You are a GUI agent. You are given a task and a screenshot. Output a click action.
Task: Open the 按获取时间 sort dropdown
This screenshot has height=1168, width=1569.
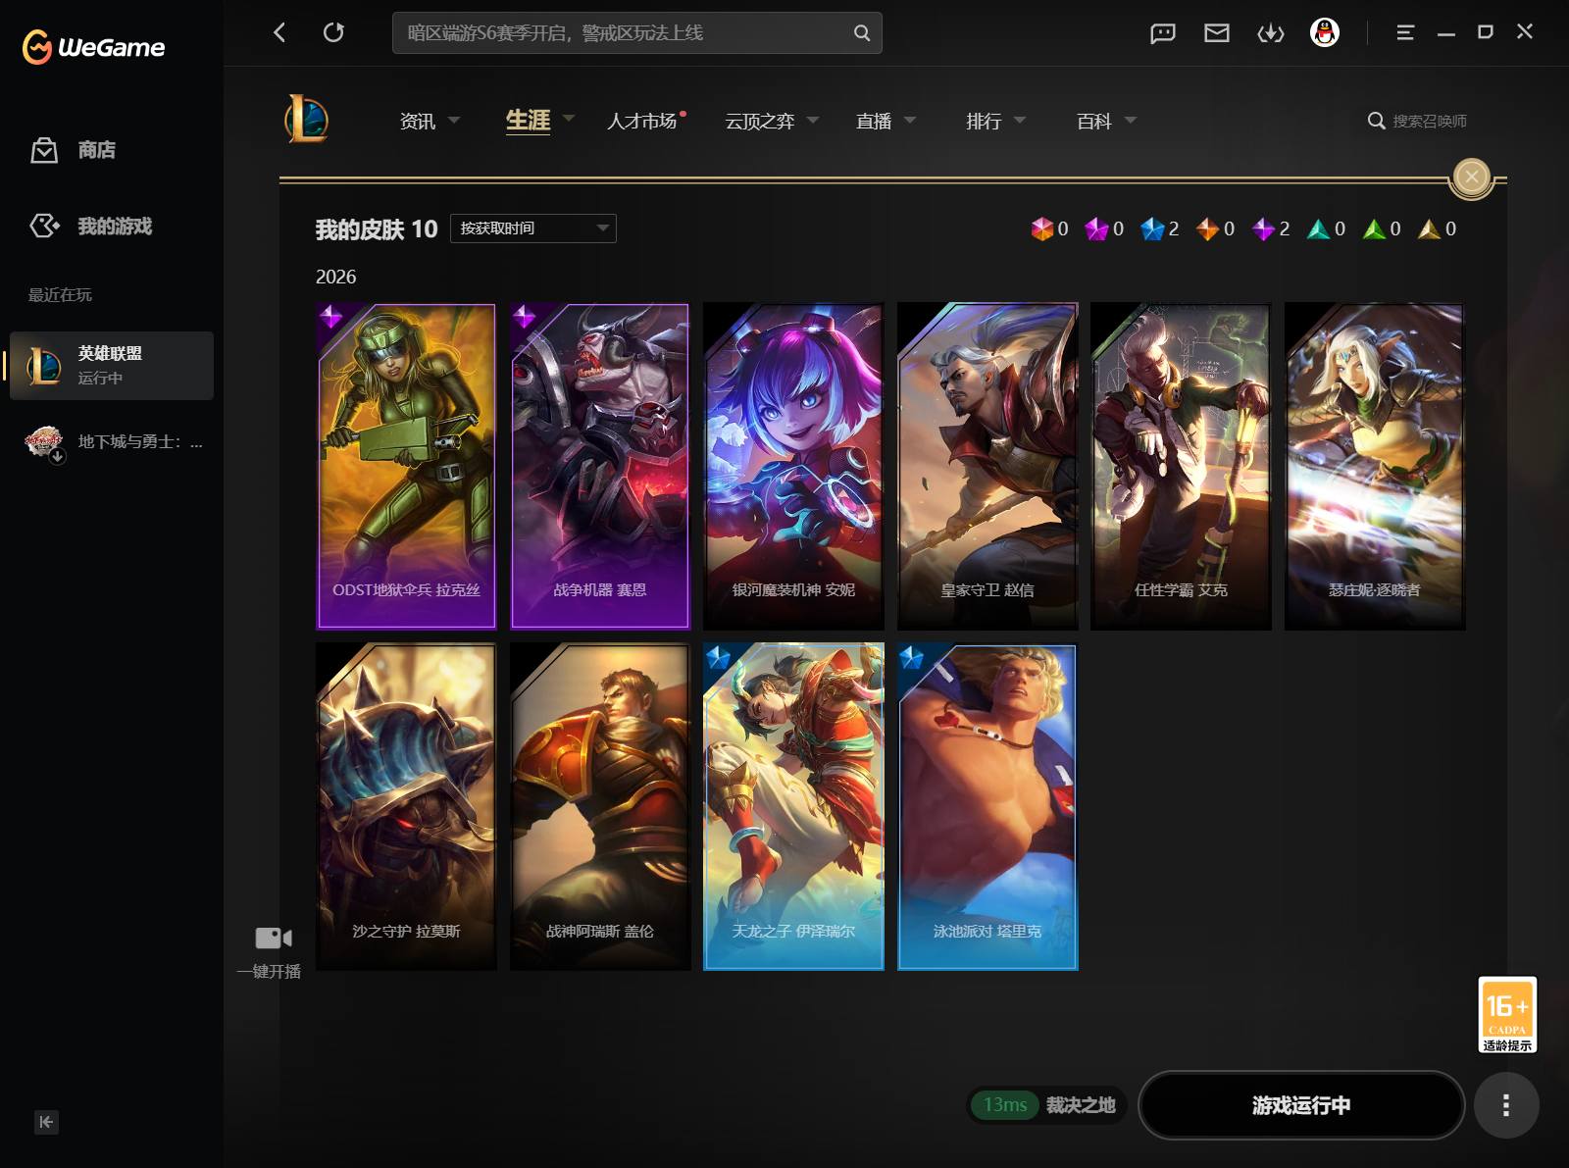(x=533, y=229)
